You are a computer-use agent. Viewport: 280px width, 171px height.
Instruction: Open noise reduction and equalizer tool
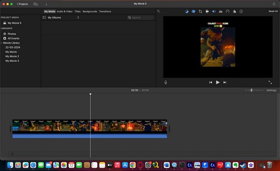point(221,12)
